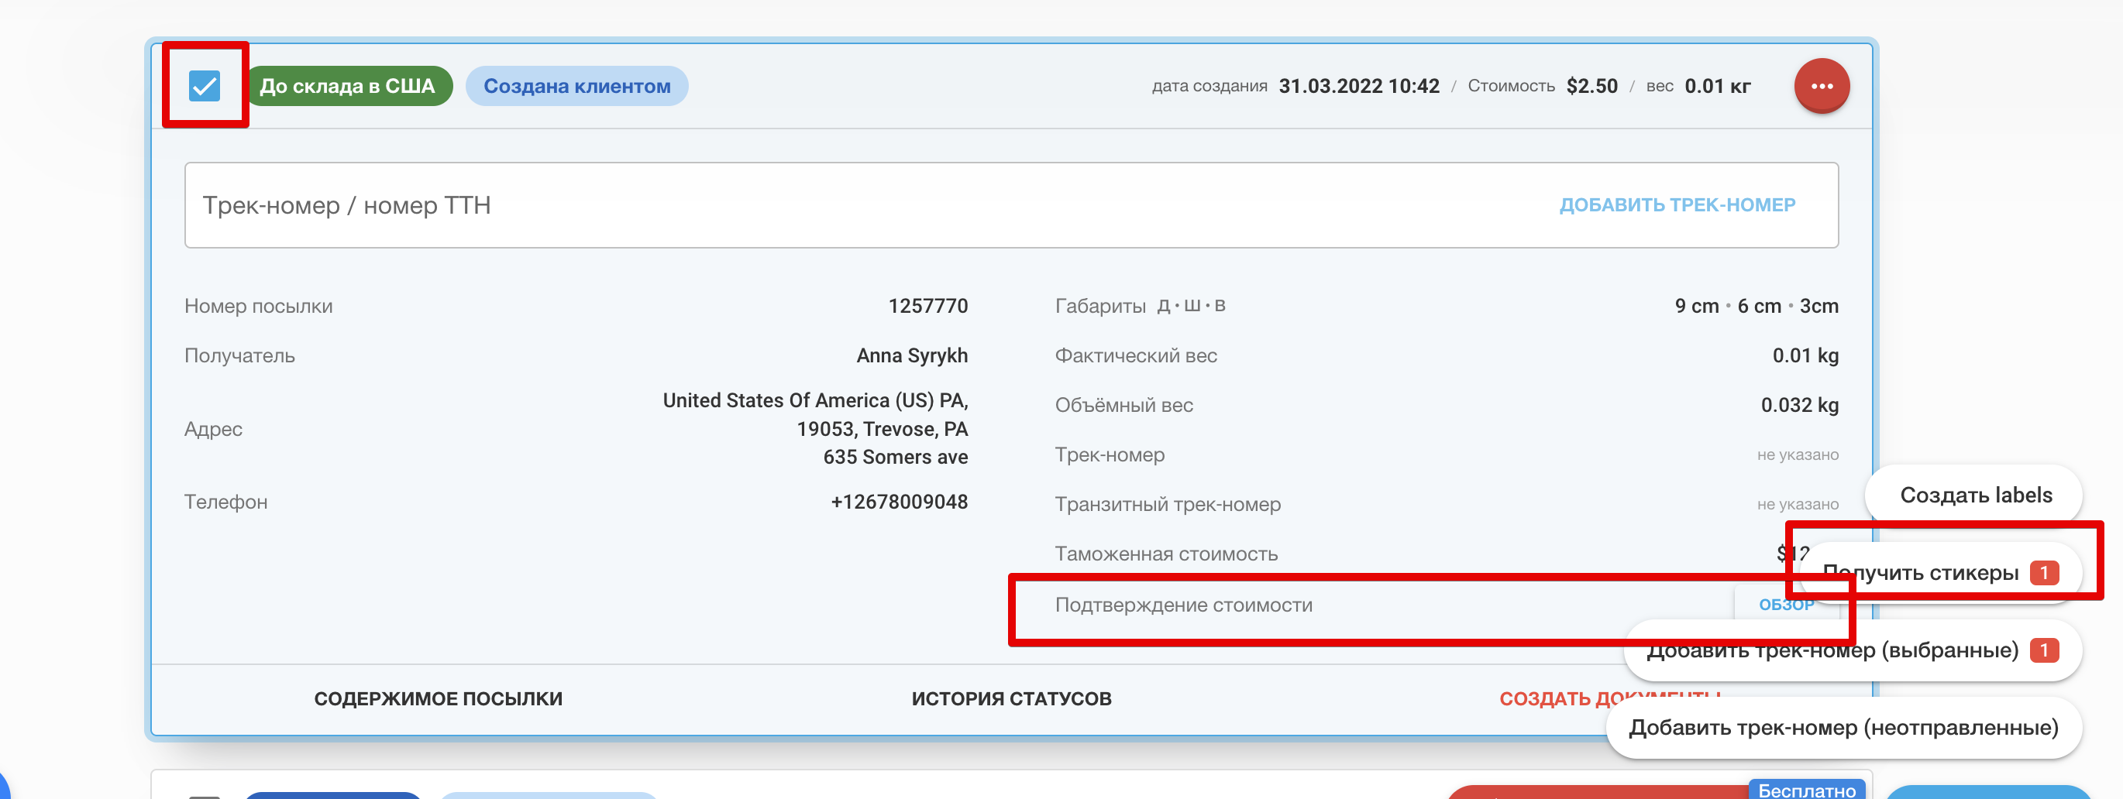Click the 'Таможенная стоимость' label
This screenshot has width=2123, height=799.
pos(1166,554)
